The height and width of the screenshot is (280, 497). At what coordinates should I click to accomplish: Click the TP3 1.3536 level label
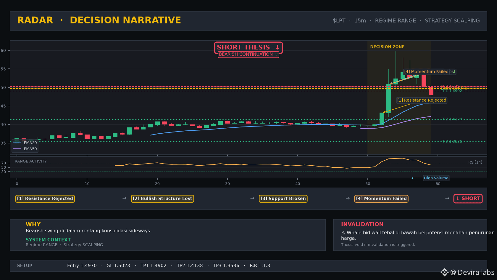coord(451,141)
